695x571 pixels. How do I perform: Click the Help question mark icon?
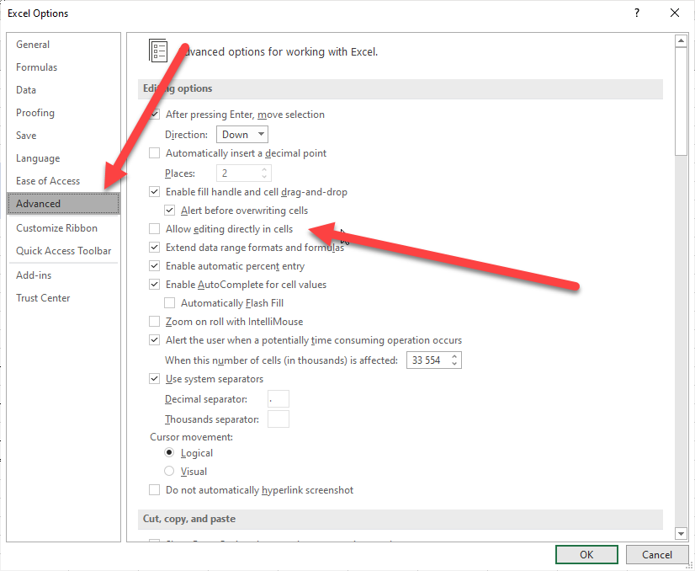coord(637,13)
